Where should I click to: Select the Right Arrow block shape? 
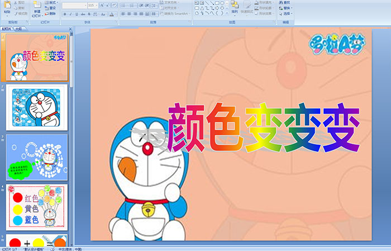pyautogui.click(x=217, y=8)
